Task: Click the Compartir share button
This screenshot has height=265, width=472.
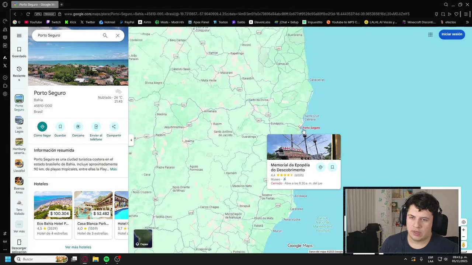Action: tap(114, 127)
